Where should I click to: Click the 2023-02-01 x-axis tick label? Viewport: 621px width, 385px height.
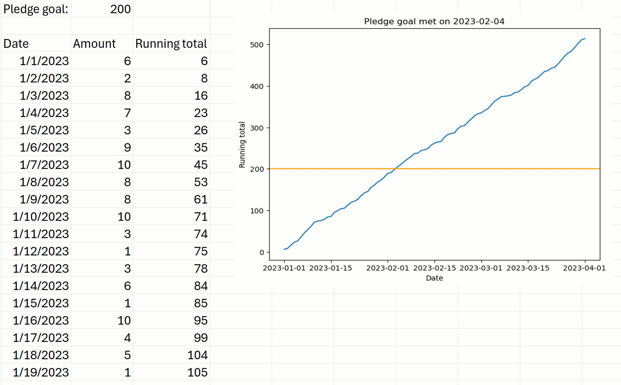(x=387, y=268)
